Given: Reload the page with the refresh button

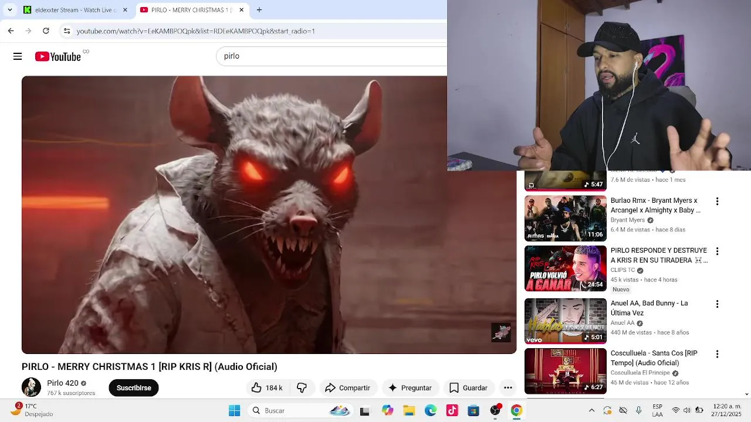Looking at the screenshot, I should pos(46,30).
